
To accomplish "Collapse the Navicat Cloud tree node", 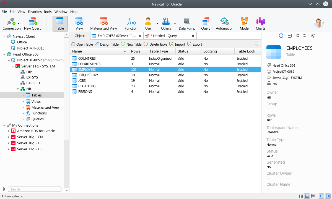I will pos(4,36).
